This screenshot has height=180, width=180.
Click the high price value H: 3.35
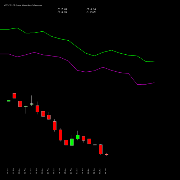(91, 9)
